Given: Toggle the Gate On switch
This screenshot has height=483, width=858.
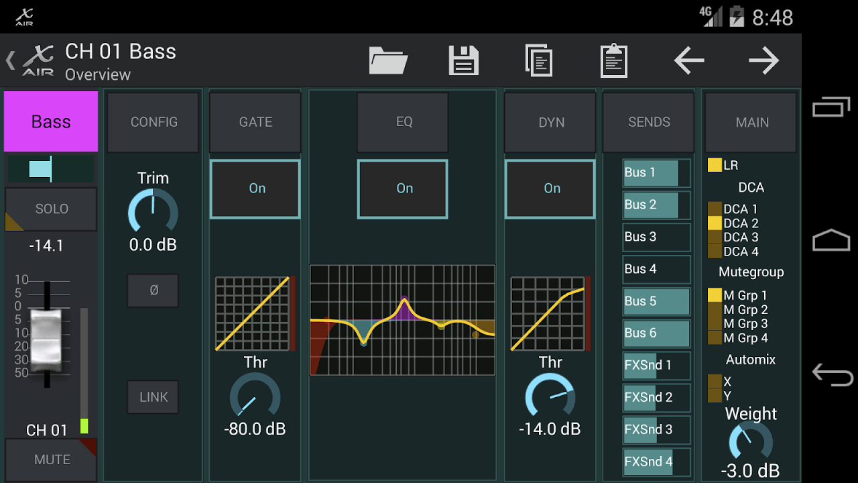Looking at the screenshot, I should click(x=255, y=189).
